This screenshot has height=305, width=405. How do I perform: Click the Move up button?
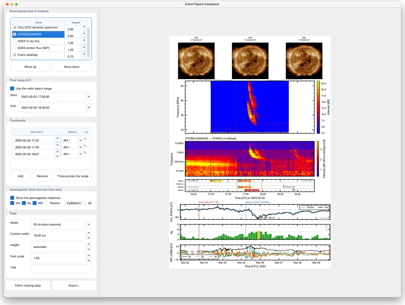tap(30, 67)
